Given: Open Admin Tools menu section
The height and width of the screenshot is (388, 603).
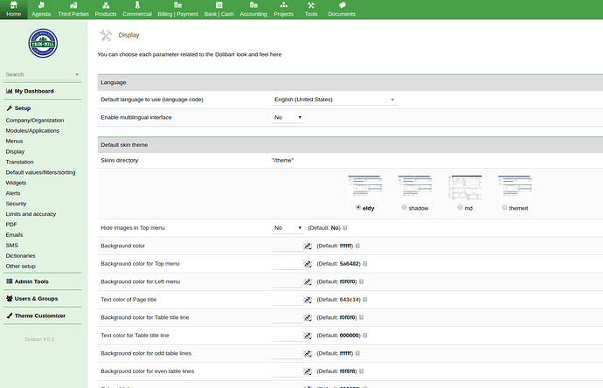Looking at the screenshot, I should pyautogui.click(x=27, y=281).
